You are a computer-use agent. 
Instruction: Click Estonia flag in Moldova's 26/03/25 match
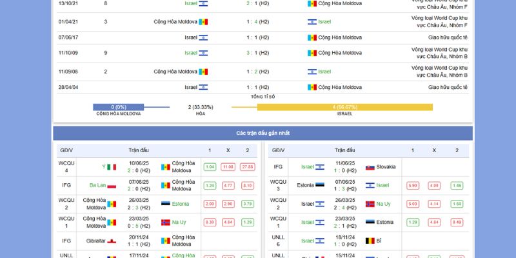[166, 204]
